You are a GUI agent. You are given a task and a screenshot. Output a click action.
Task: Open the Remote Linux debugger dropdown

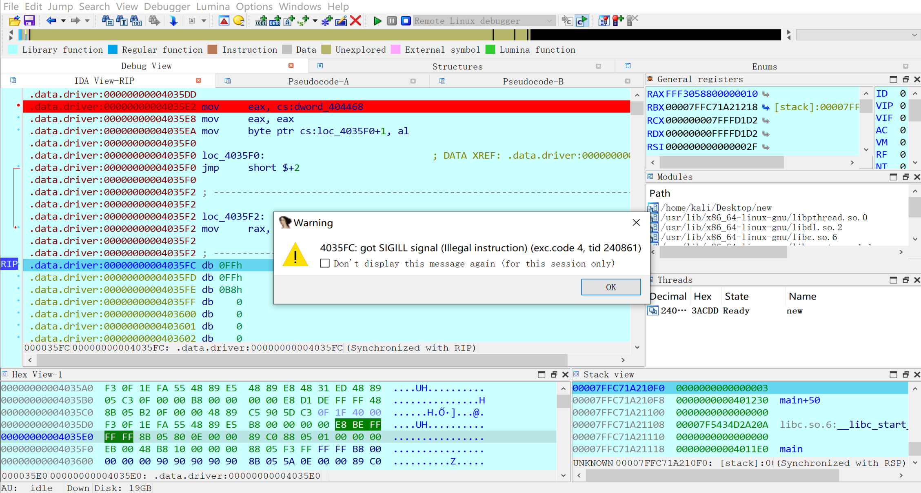click(x=484, y=20)
